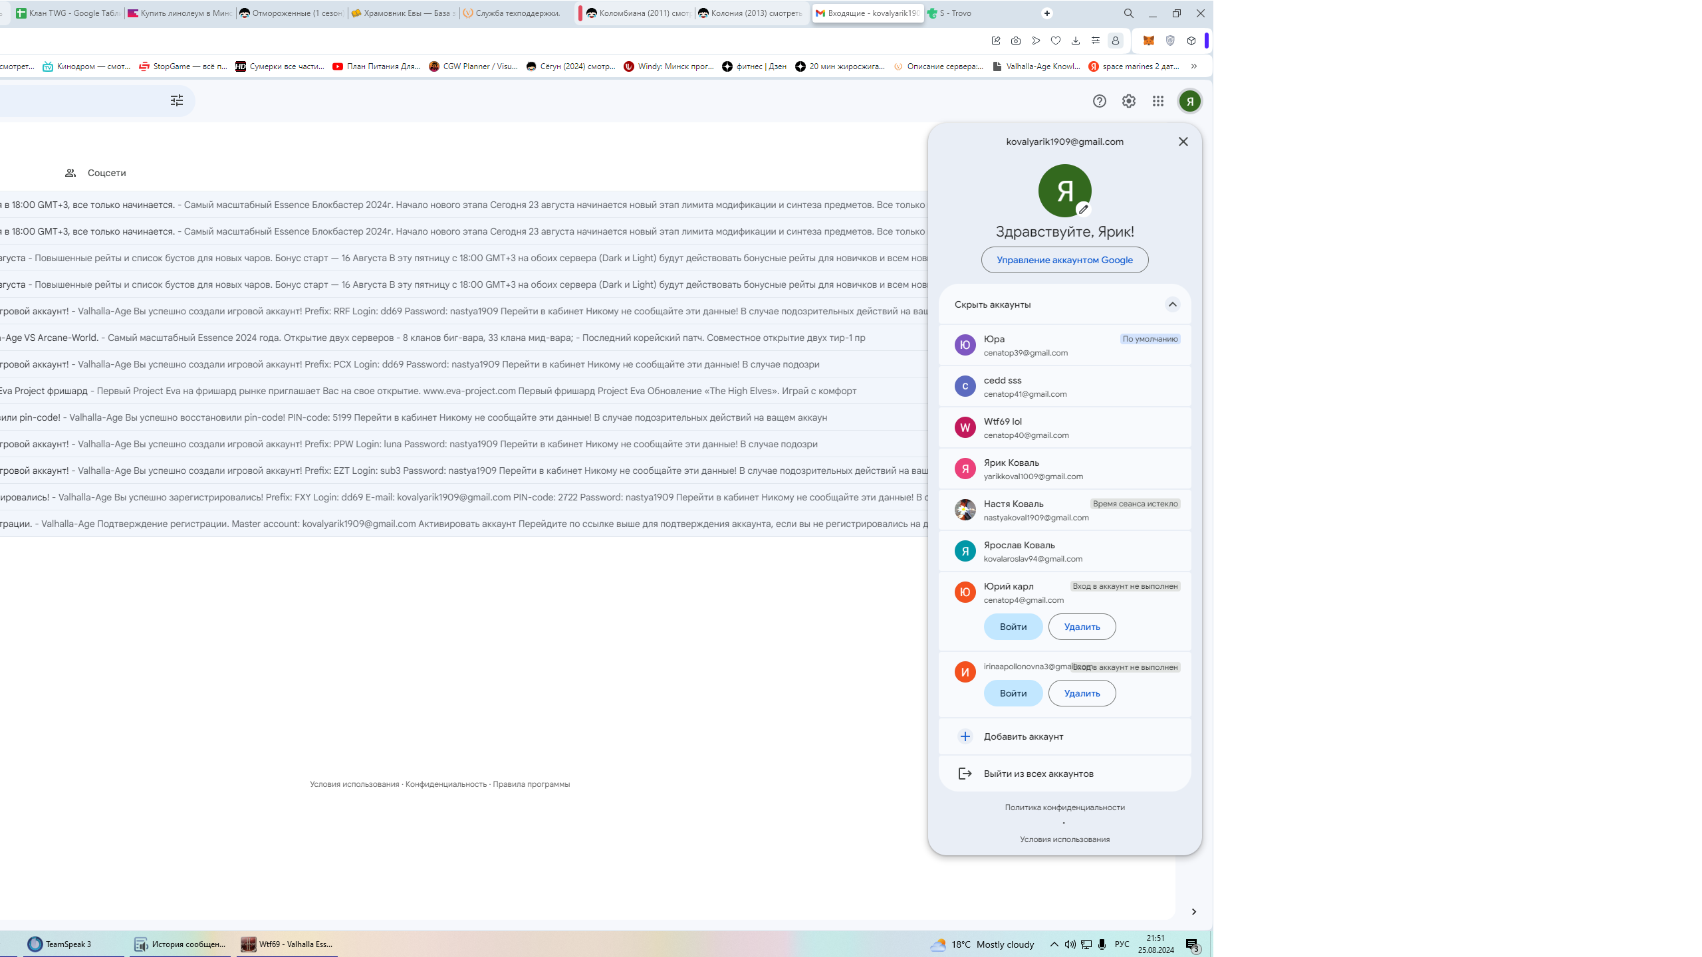
Task: Close the account panel with the X
Action: (x=1183, y=142)
